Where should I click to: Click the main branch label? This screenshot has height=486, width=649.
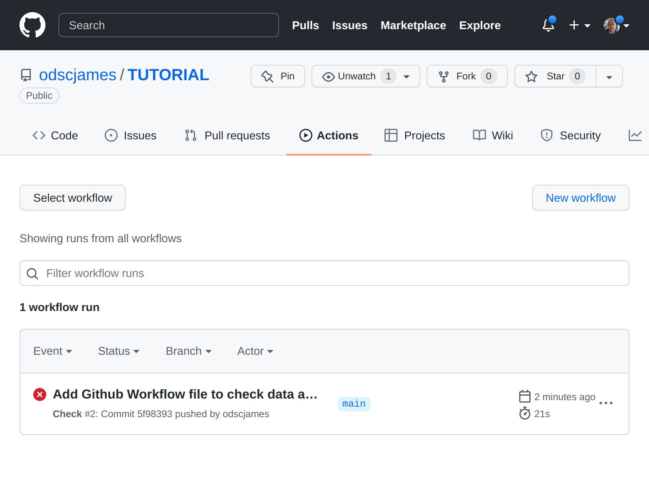(x=354, y=404)
